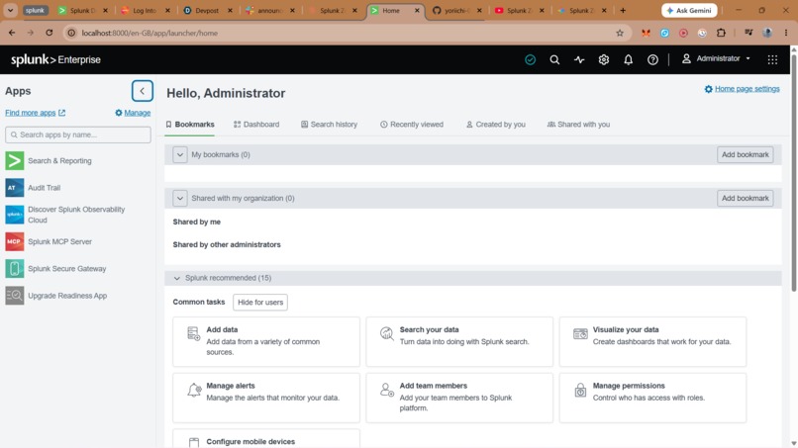
Task: Click the Ask Gemini button
Action: point(689,10)
